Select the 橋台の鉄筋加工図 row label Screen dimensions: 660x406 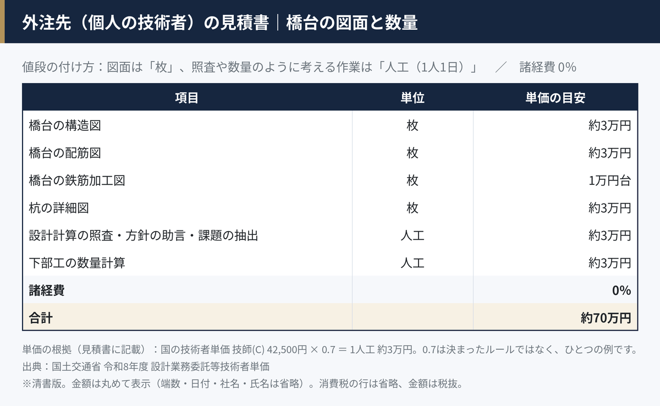[77, 180]
